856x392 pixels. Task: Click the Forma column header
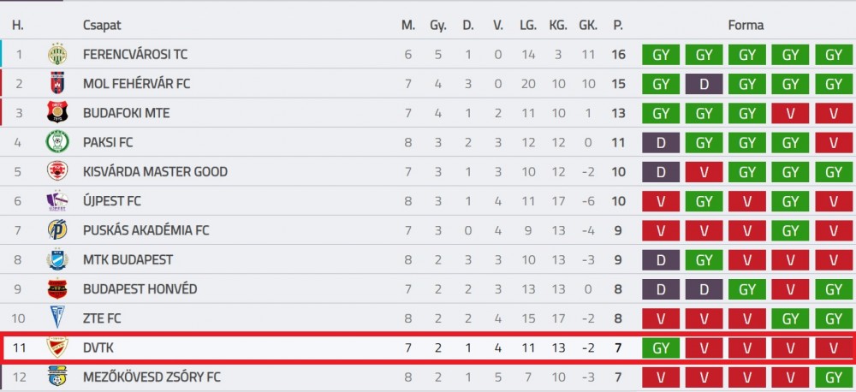(746, 25)
